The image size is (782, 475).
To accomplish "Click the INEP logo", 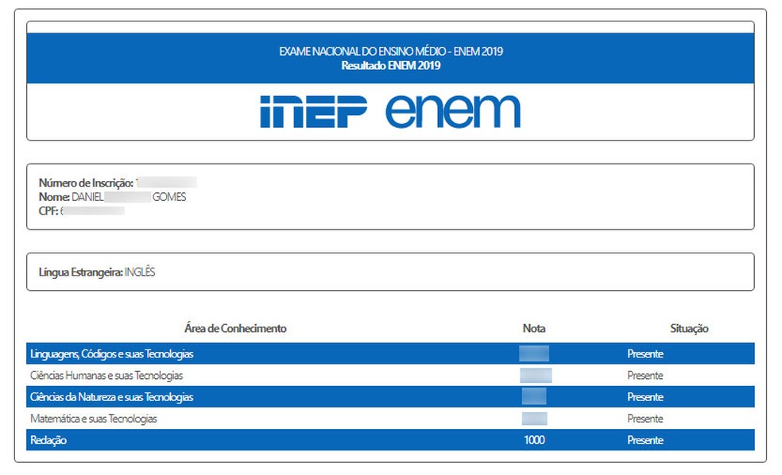I will pyautogui.click(x=313, y=112).
